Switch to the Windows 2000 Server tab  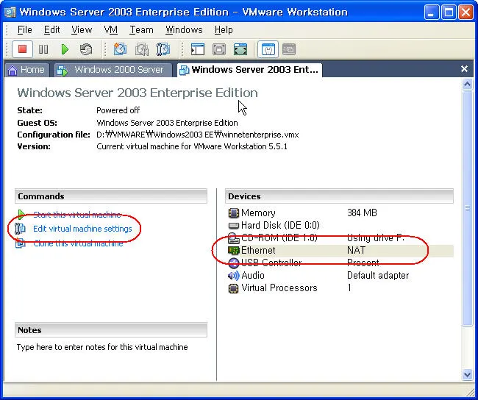(x=111, y=70)
